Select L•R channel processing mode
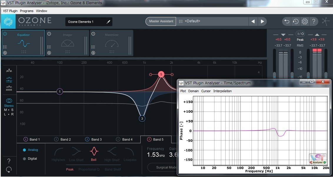Screen dimensions: 333x177 click(9, 114)
